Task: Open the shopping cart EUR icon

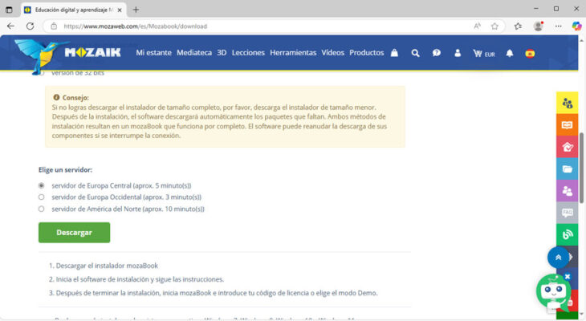Action: (483, 54)
